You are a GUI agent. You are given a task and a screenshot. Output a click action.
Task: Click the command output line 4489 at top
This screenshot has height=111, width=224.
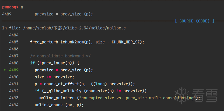click(48, 14)
